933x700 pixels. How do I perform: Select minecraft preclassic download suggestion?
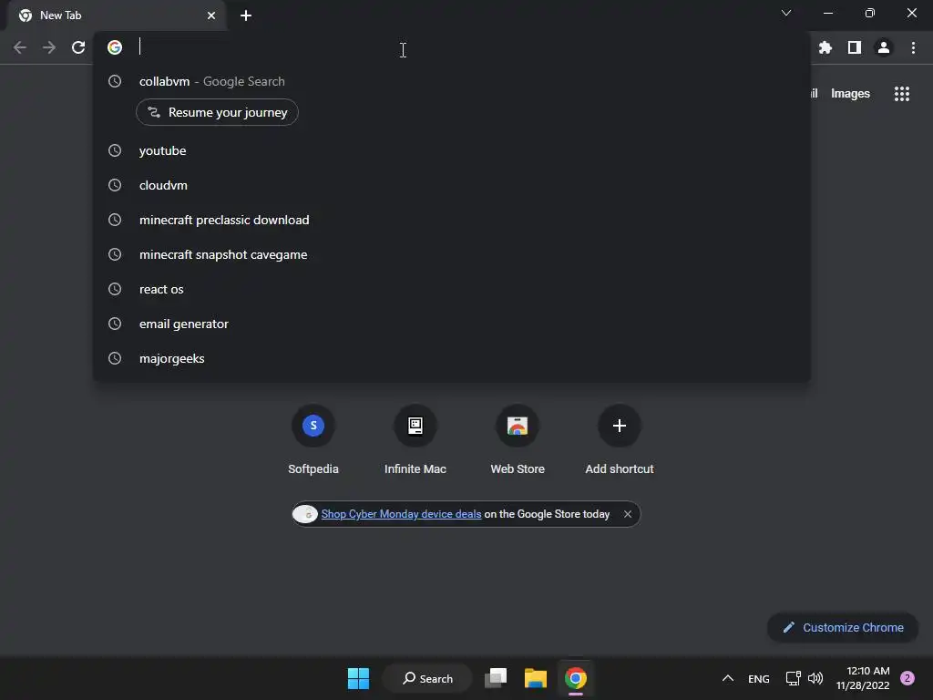coord(452,221)
